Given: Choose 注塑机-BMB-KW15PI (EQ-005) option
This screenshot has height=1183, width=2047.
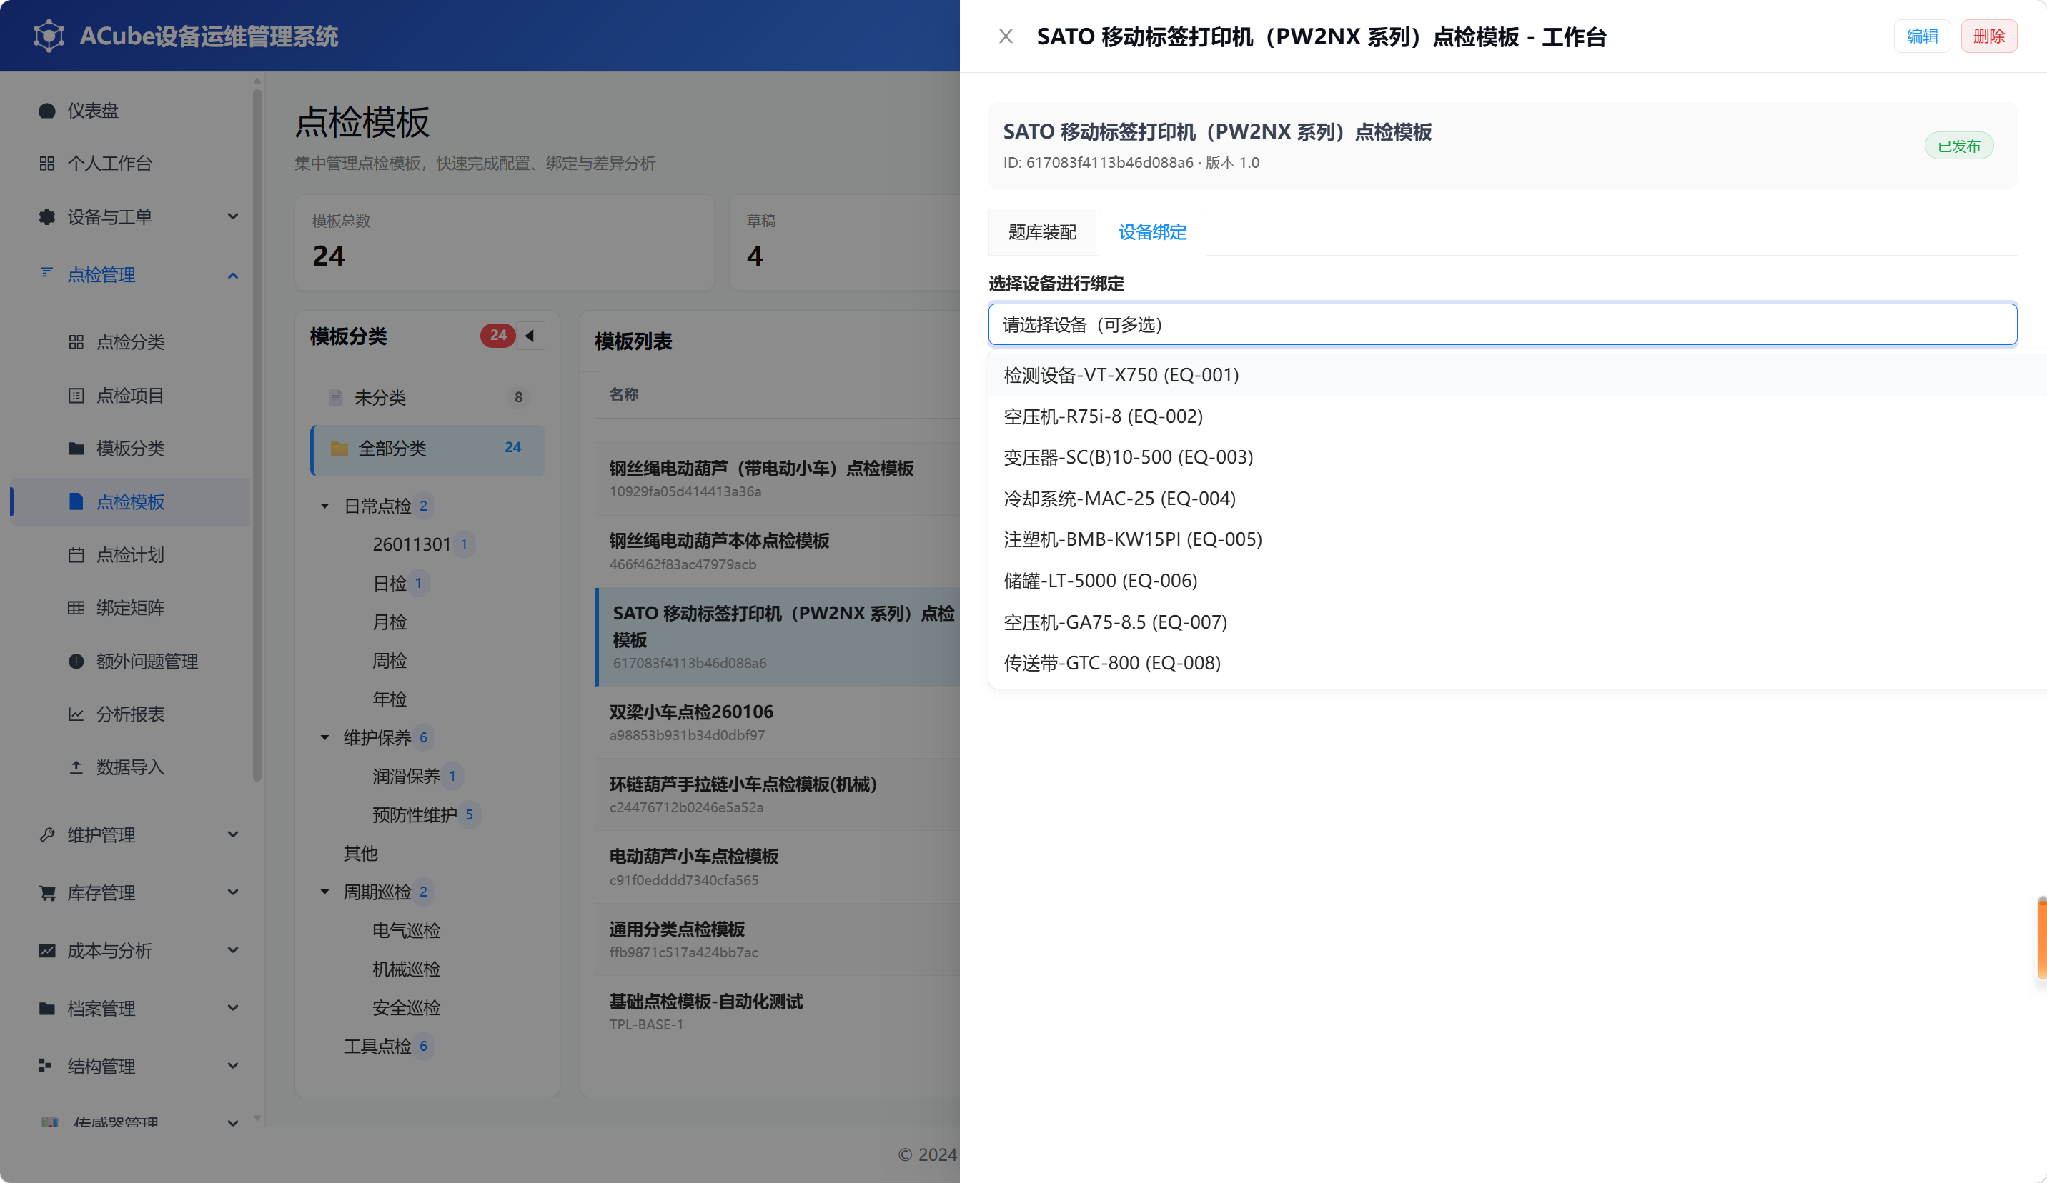Looking at the screenshot, I should coord(1516,539).
